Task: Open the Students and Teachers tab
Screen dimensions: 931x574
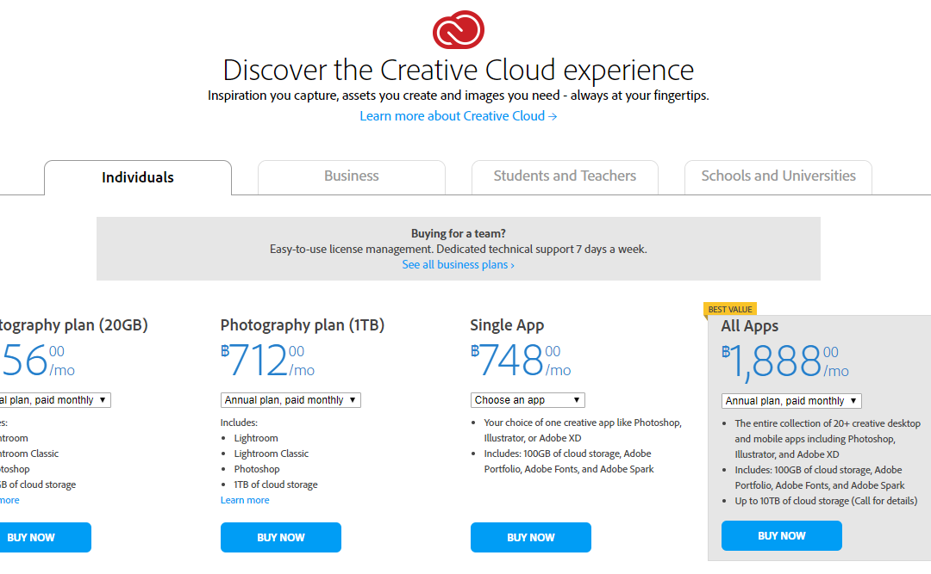Action: [x=565, y=176]
